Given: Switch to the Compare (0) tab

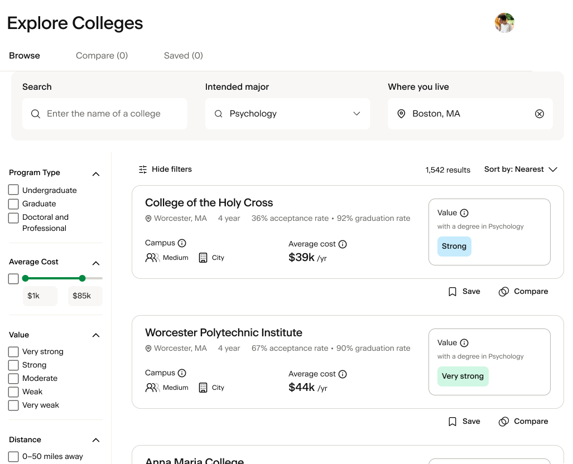Looking at the screenshot, I should point(102,56).
